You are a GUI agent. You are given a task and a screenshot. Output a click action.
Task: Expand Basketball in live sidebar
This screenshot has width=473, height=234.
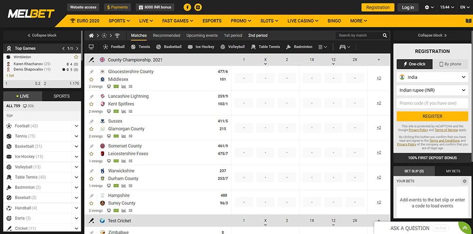pos(76,146)
